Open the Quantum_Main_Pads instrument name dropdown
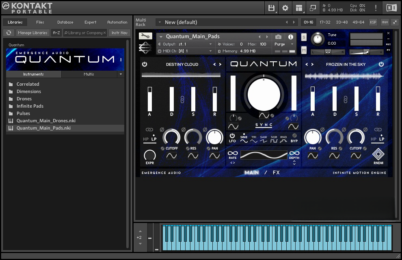Screen dimensions: 402x260 161,37
